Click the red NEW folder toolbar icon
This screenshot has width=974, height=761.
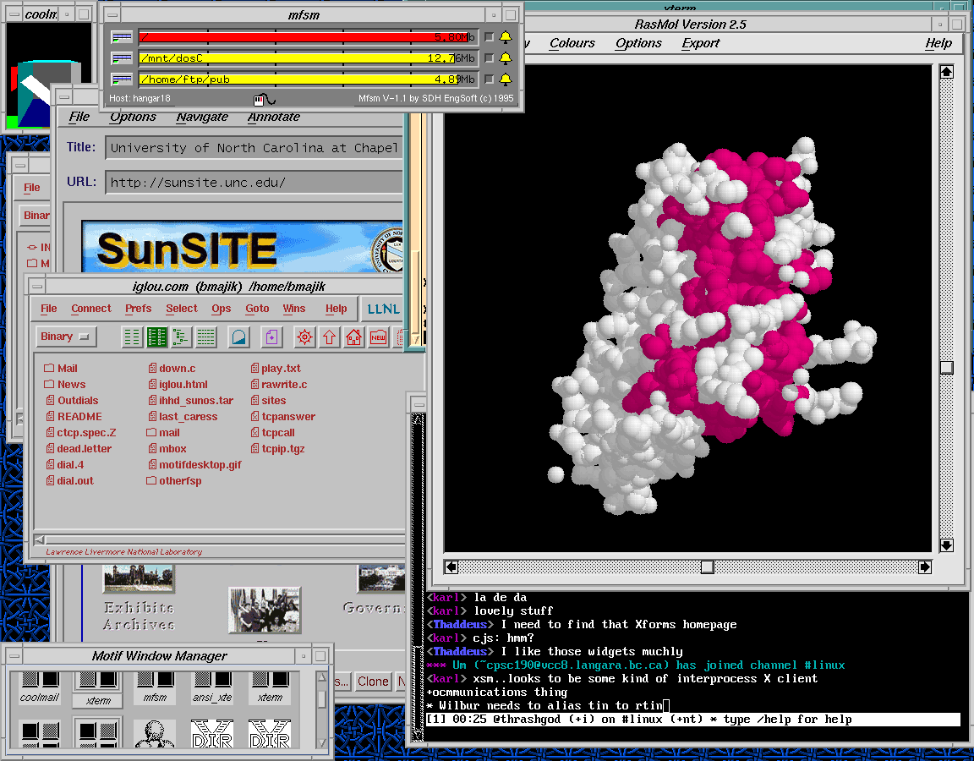click(378, 337)
